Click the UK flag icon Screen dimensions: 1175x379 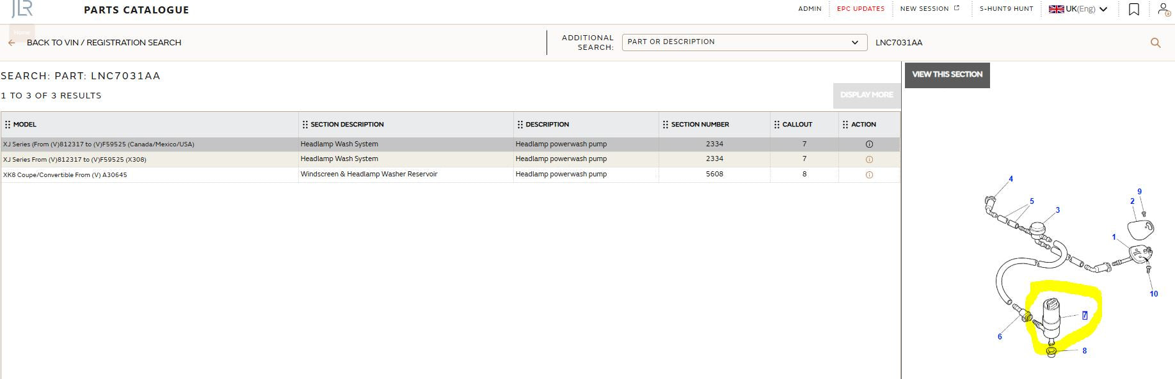click(x=1057, y=9)
